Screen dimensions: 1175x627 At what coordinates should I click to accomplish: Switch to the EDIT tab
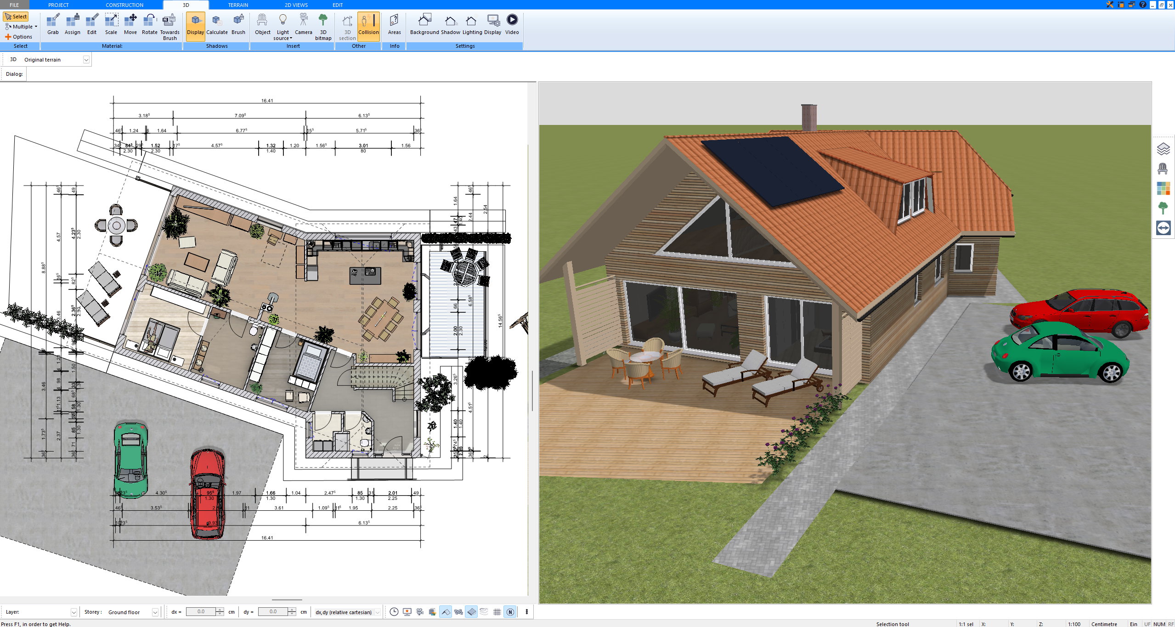point(338,5)
